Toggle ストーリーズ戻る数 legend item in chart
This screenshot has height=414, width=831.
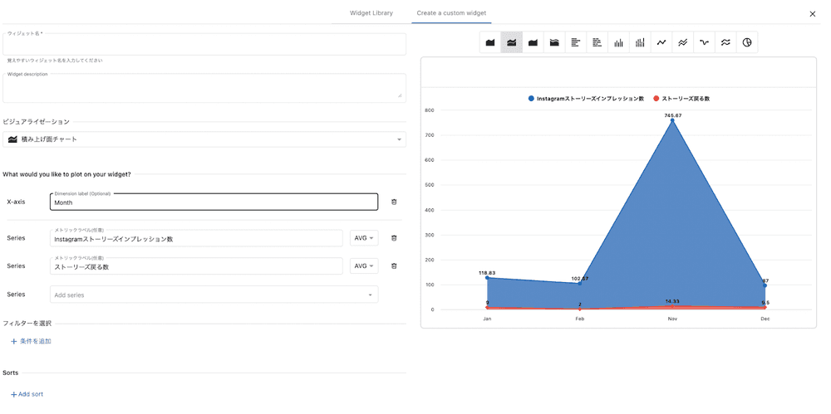[x=683, y=99]
